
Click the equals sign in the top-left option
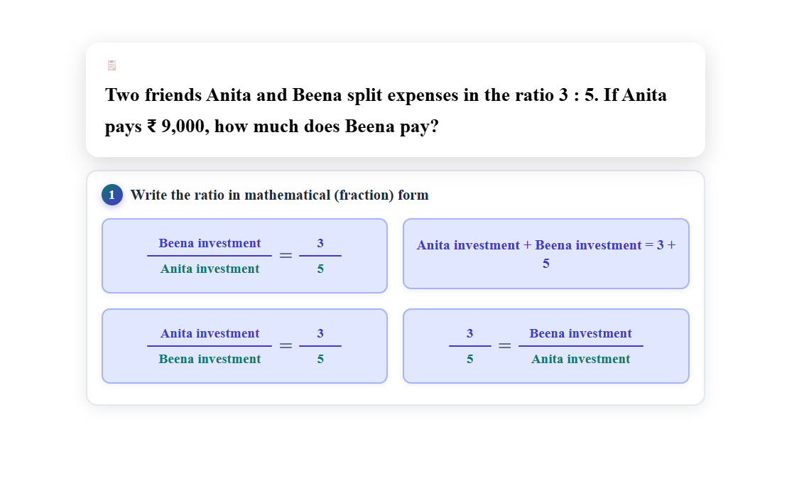[285, 256]
